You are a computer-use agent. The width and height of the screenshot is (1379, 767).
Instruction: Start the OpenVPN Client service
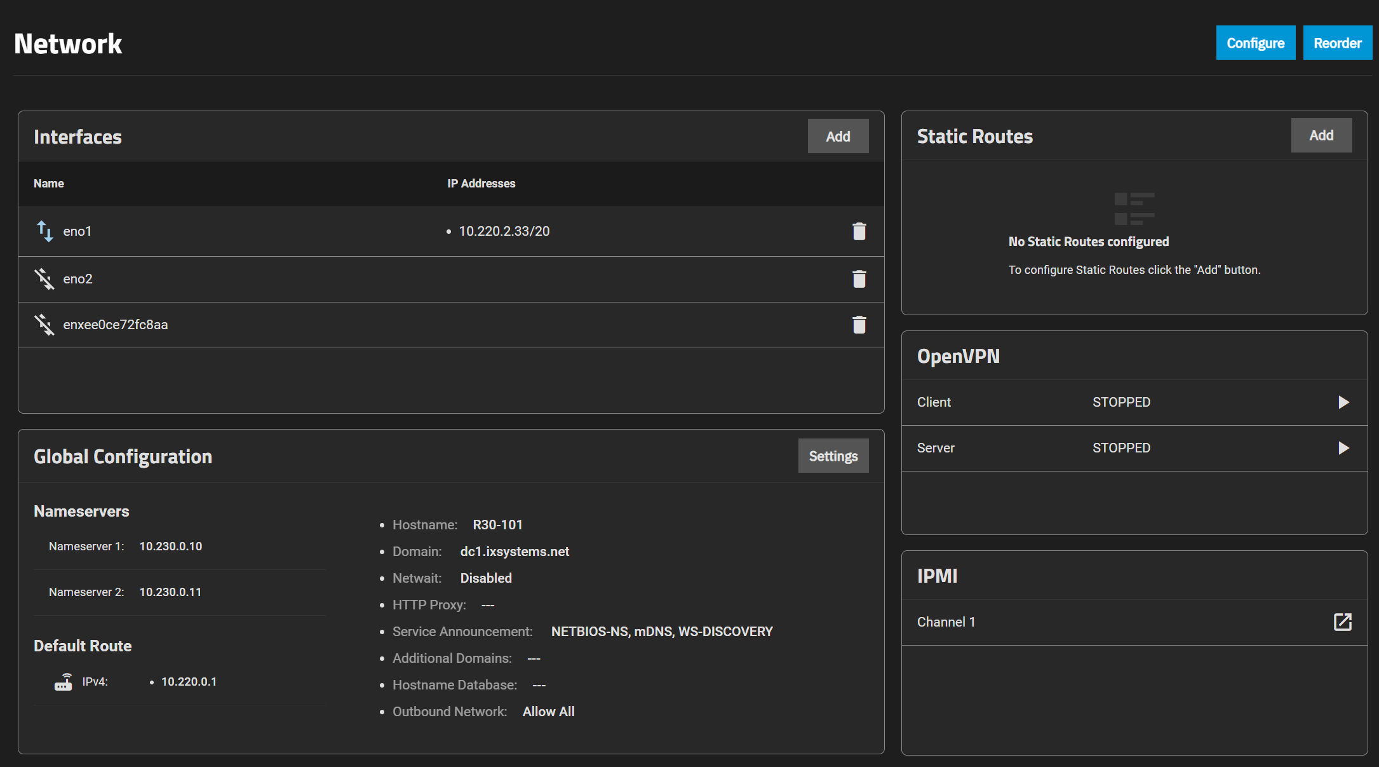pos(1343,402)
